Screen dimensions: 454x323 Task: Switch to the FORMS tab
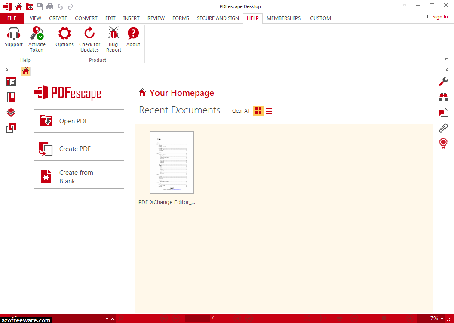(181, 18)
